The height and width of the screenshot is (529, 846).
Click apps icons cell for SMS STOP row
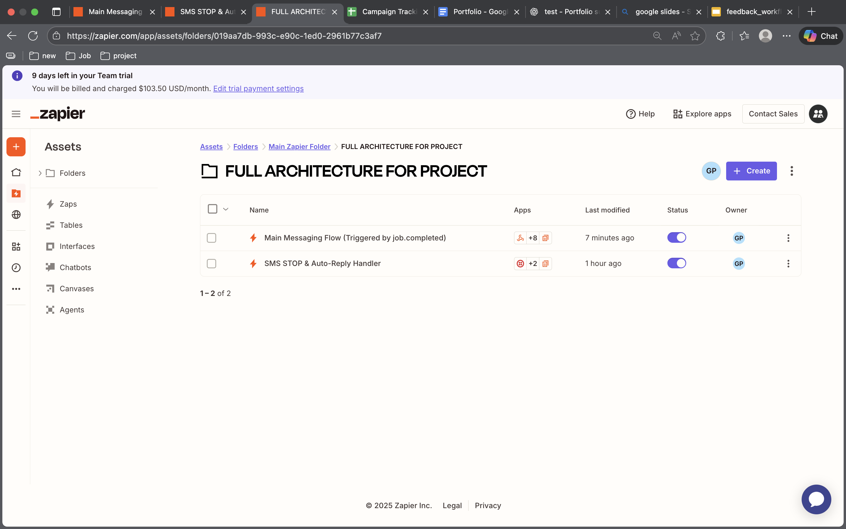533,263
